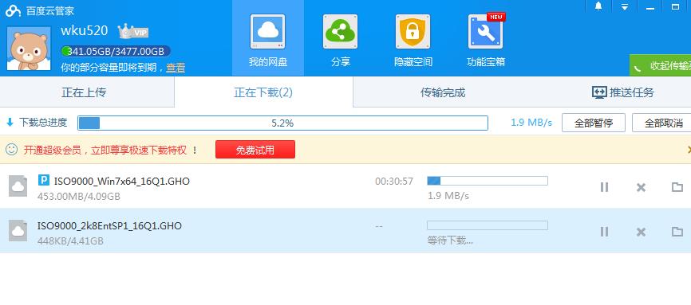691x305 pixels.
Task: Click the Win7x64 file progress bar
Action: [488, 181]
